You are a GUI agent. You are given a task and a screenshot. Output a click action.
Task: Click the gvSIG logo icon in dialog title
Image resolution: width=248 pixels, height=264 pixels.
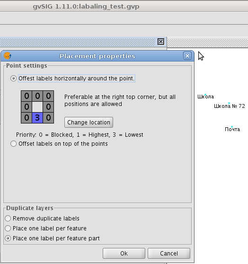point(8,56)
